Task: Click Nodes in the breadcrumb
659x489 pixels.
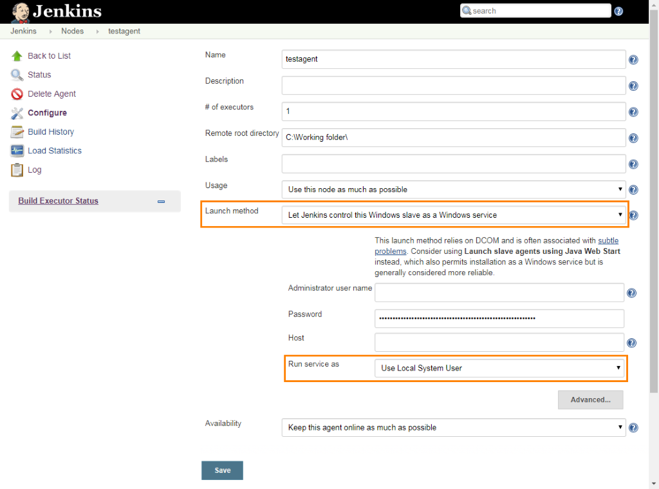Action: pos(72,31)
